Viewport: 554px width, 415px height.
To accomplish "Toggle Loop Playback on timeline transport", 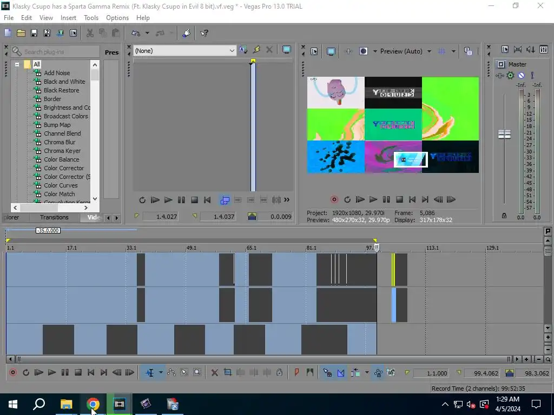I will click(x=26, y=372).
